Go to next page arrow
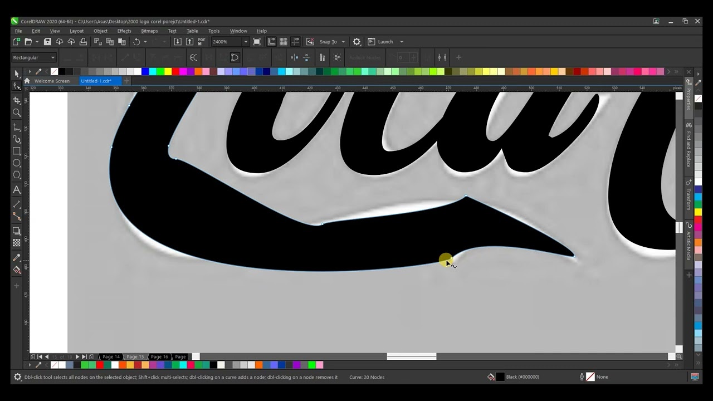The height and width of the screenshot is (401, 713). [77, 356]
